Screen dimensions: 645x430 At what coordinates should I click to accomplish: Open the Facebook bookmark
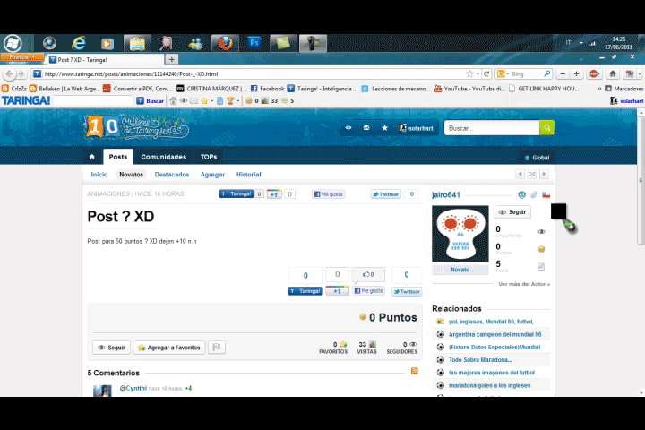point(267,89)
